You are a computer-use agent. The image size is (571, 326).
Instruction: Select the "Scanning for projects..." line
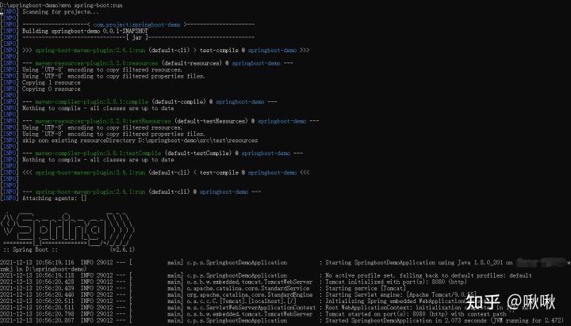60,12
